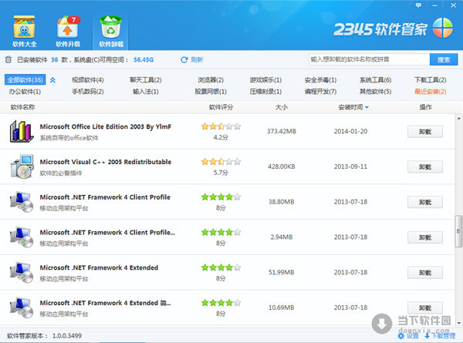Open the feedback speech bubble icon
Viewport: 463px width, 343px height.
tap(418, 5)
